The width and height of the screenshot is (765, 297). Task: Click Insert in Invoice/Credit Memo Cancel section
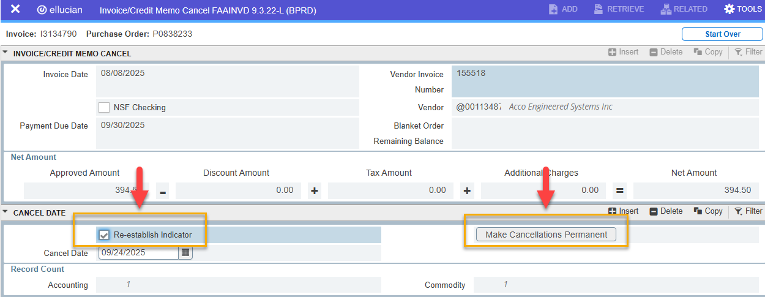coord(623,52)
